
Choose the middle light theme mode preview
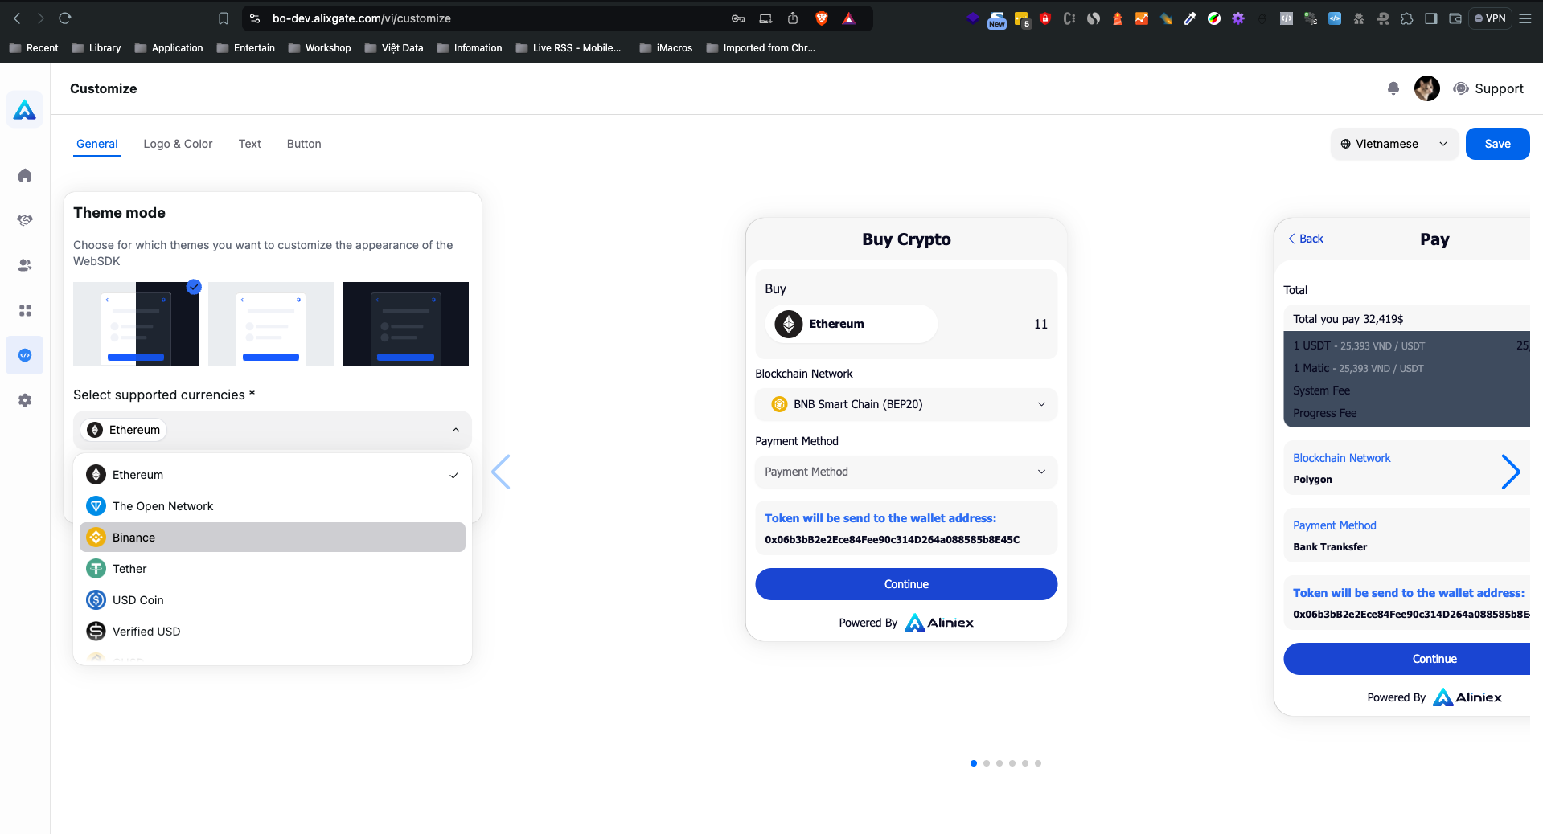pyautogui.click(x=270, y=323)
